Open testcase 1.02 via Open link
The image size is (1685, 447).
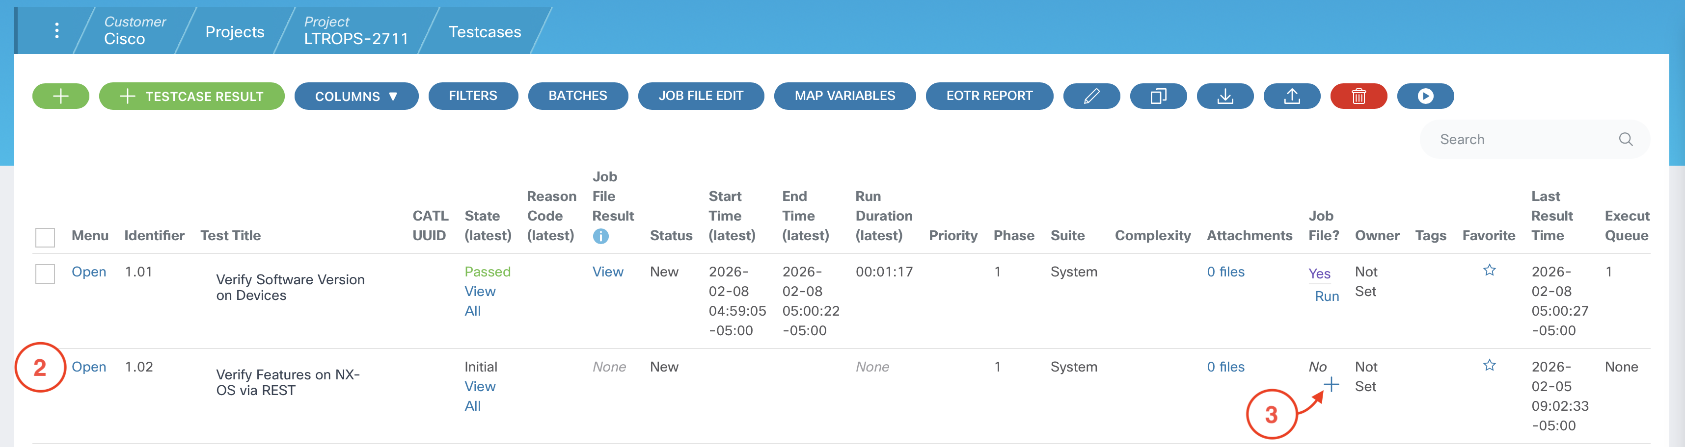tap(89, 367)
